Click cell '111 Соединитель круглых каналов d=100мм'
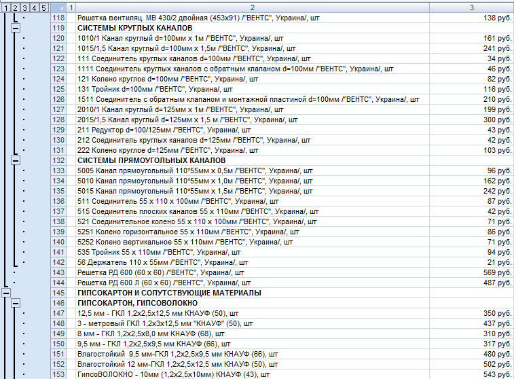Viewport: 514px width, 379px height. tap(253, 58)
